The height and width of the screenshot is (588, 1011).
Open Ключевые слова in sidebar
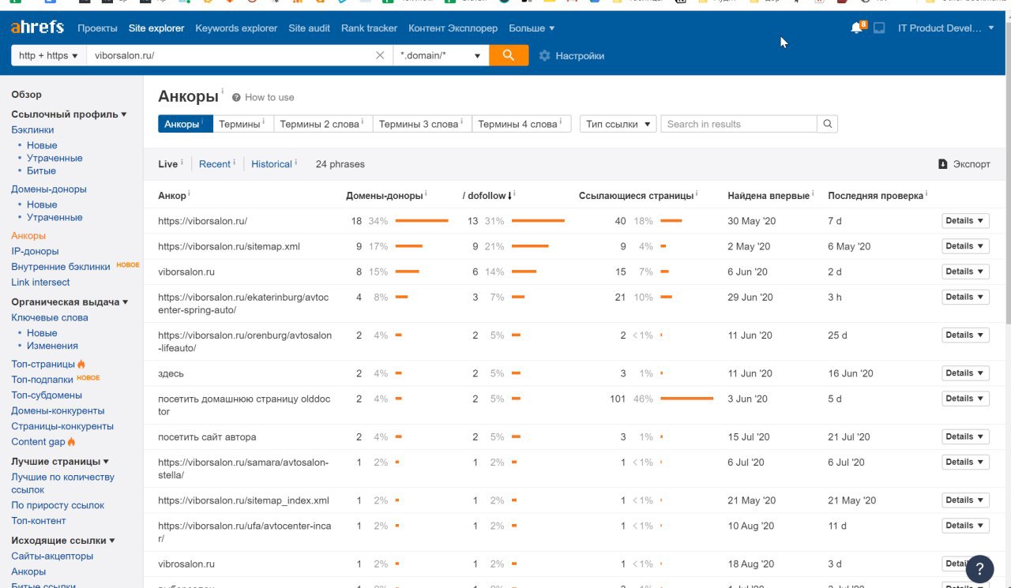coord(50,318)
